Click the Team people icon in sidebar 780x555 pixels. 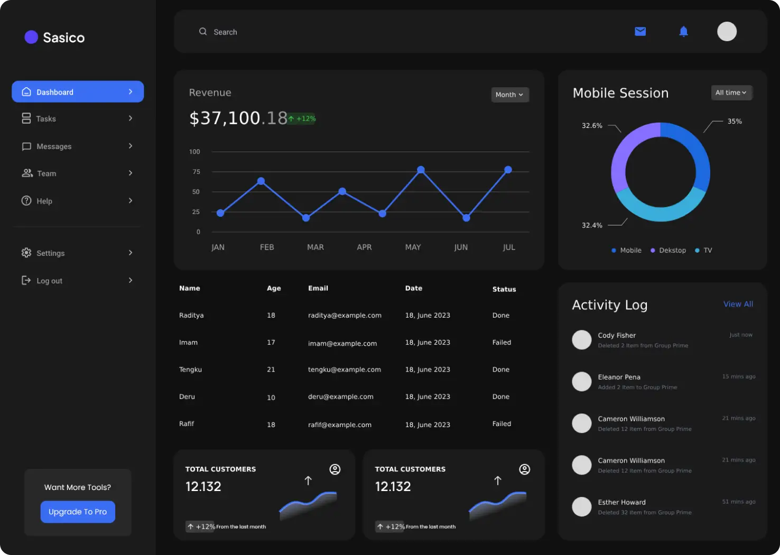click(x=27, y=173)
